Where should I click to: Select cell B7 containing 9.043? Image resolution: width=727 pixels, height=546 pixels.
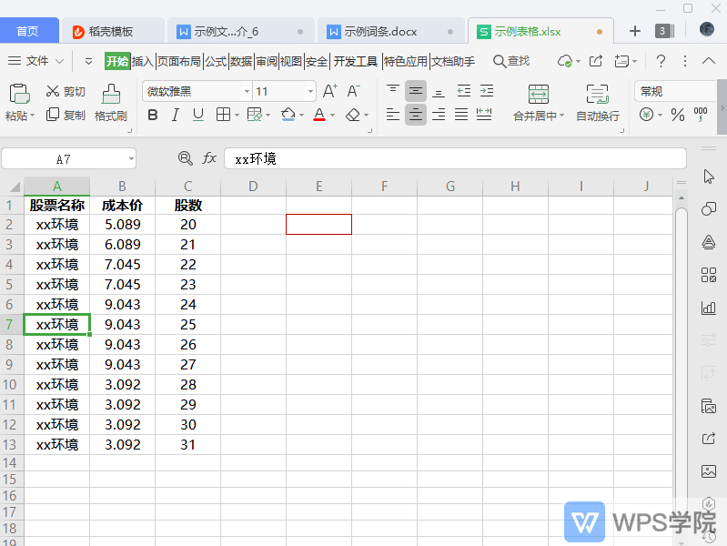click(x=122, y=324)
